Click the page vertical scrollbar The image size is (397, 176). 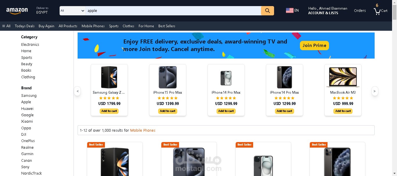(x=395, y=88)
